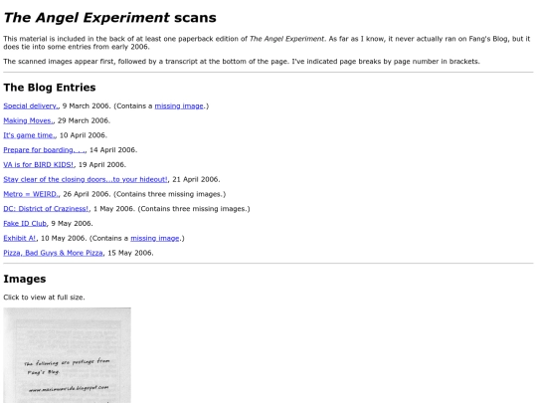The height and width of the screenshot is (403, 537).
Task: Click the date text '29 March 2006.'
Action: tap(84, 120)
